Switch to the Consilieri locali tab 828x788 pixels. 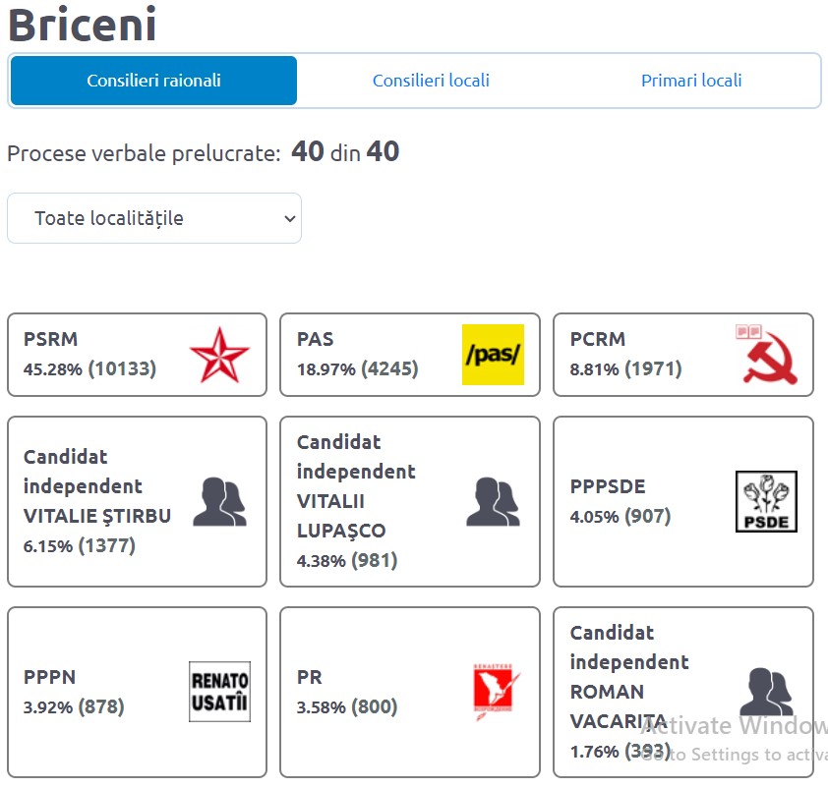click(431, 81)
